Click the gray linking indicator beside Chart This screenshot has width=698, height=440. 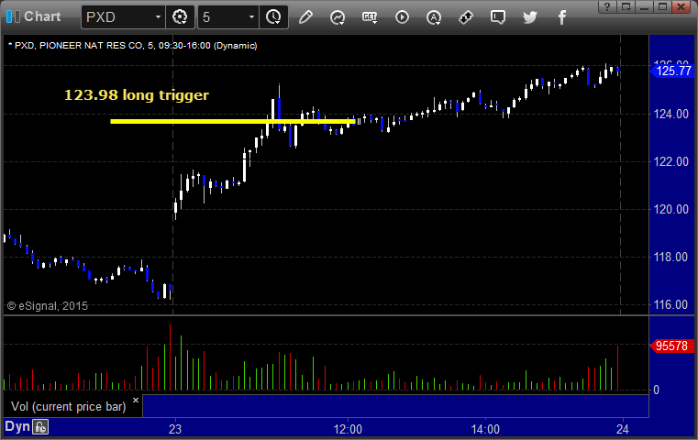17,16
